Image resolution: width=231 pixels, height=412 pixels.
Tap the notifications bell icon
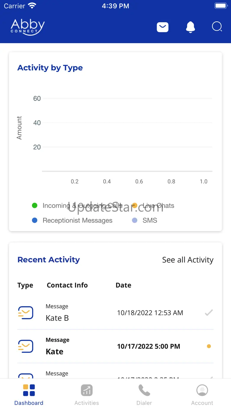pyautogui.click(x=190, y=27)
